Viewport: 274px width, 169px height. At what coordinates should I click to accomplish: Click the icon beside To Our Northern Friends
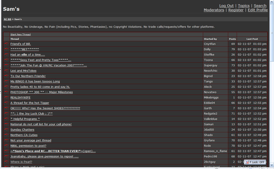[x=6, y=76]
